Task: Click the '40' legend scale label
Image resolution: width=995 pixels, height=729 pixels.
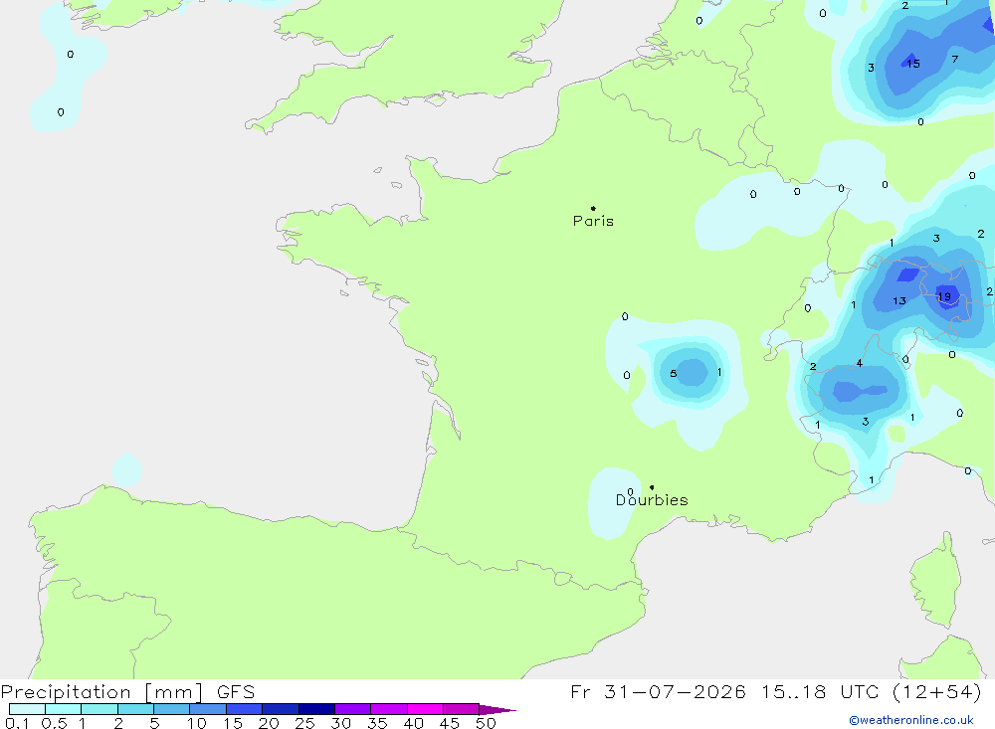Action: pyautogui.click(x=413, y=723)
